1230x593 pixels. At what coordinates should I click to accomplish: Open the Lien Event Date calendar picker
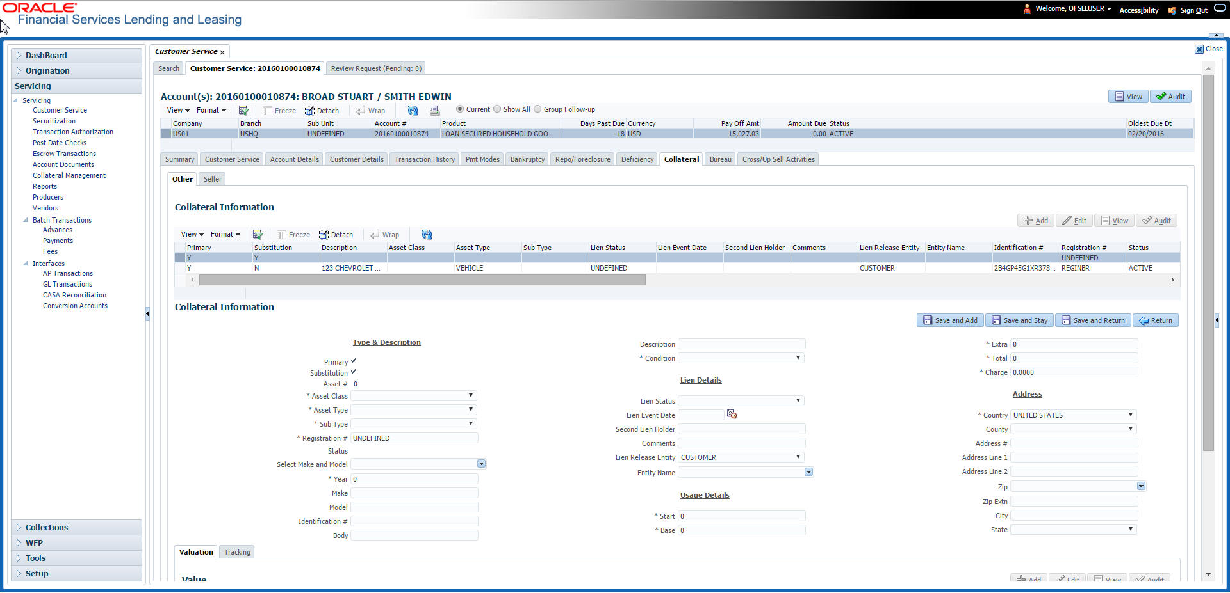coord(732,415)
